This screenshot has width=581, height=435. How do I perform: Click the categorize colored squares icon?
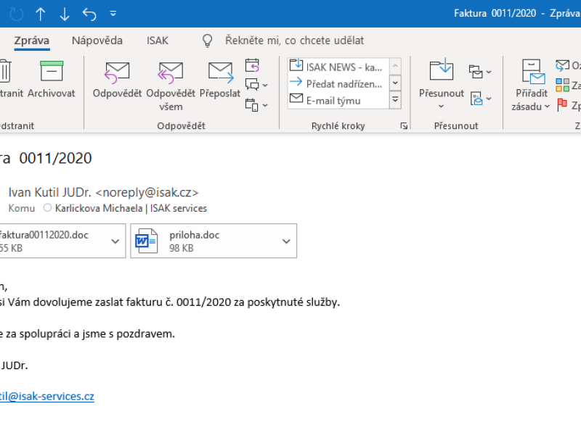pyautogui.click(x=562, y=85)
